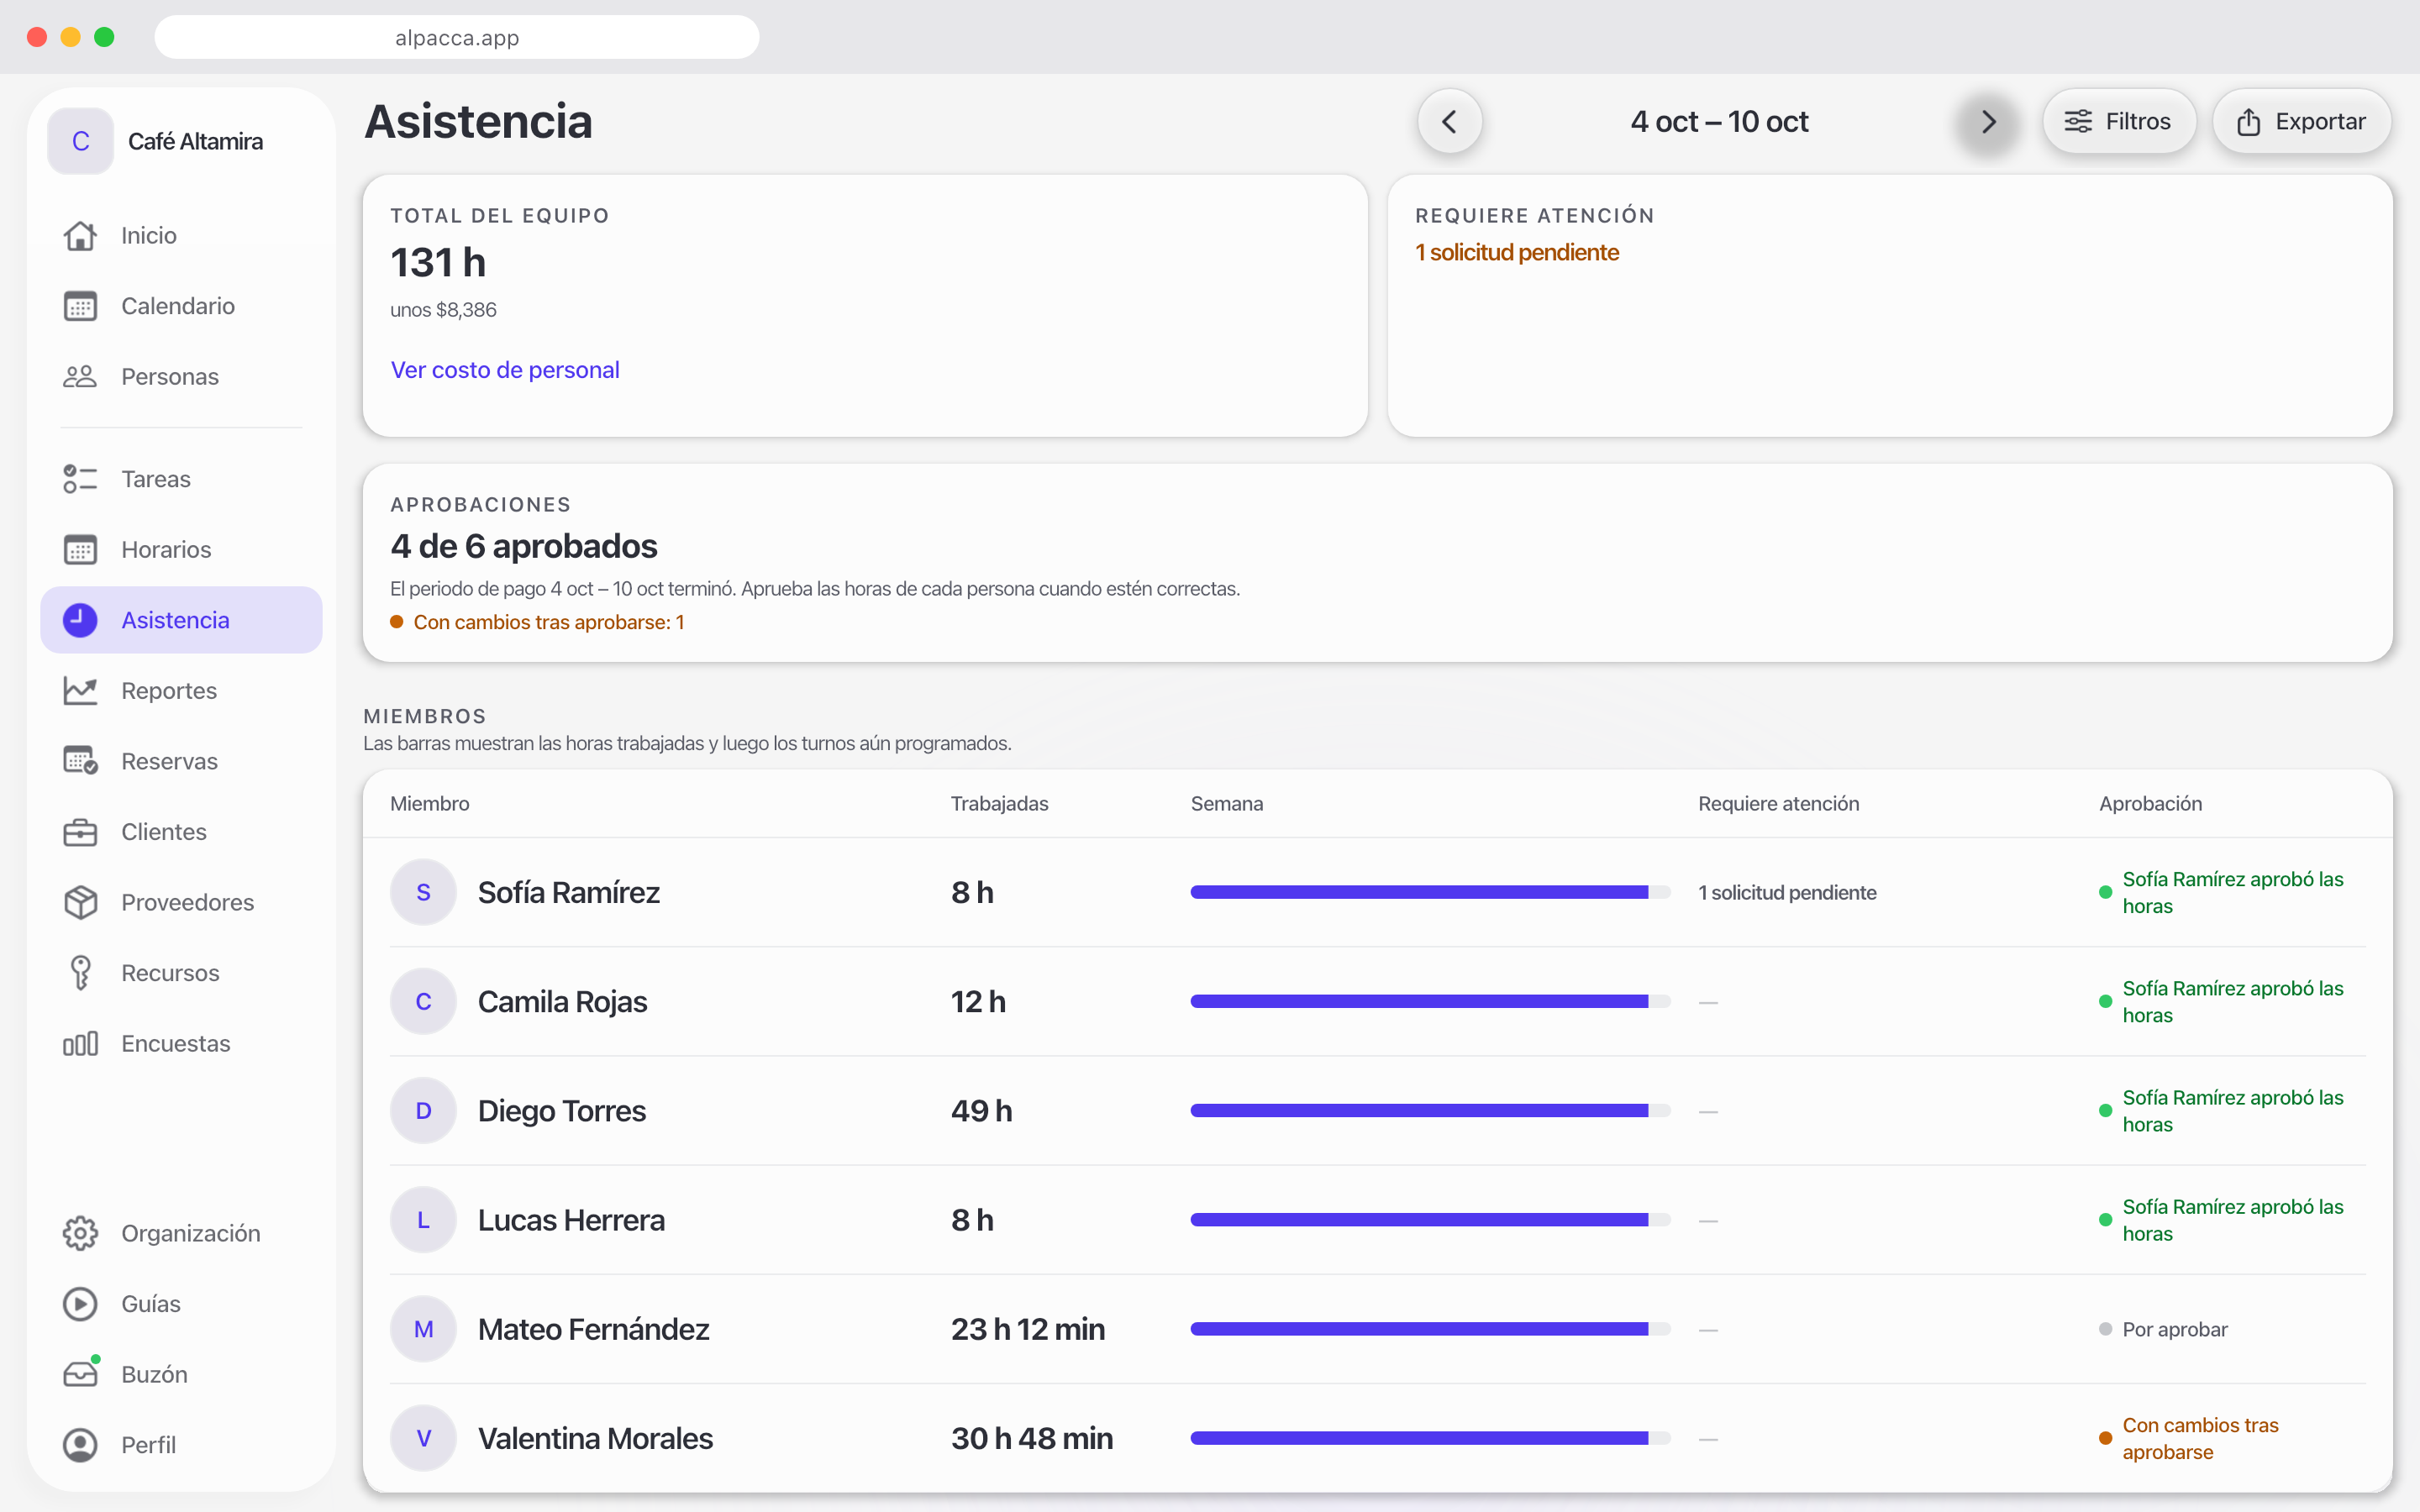Open the Filtros button
Screen dimensions: 2420x1512
click(x=2118, y=121)
